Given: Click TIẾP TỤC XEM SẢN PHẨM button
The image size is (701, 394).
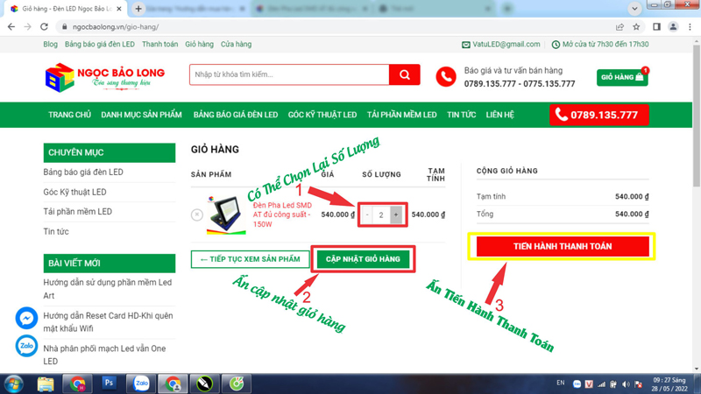Looking at the screenshot, I should point(250,259).
